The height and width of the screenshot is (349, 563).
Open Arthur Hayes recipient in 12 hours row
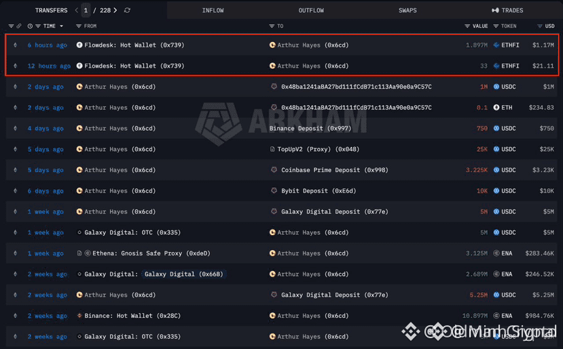312,66
